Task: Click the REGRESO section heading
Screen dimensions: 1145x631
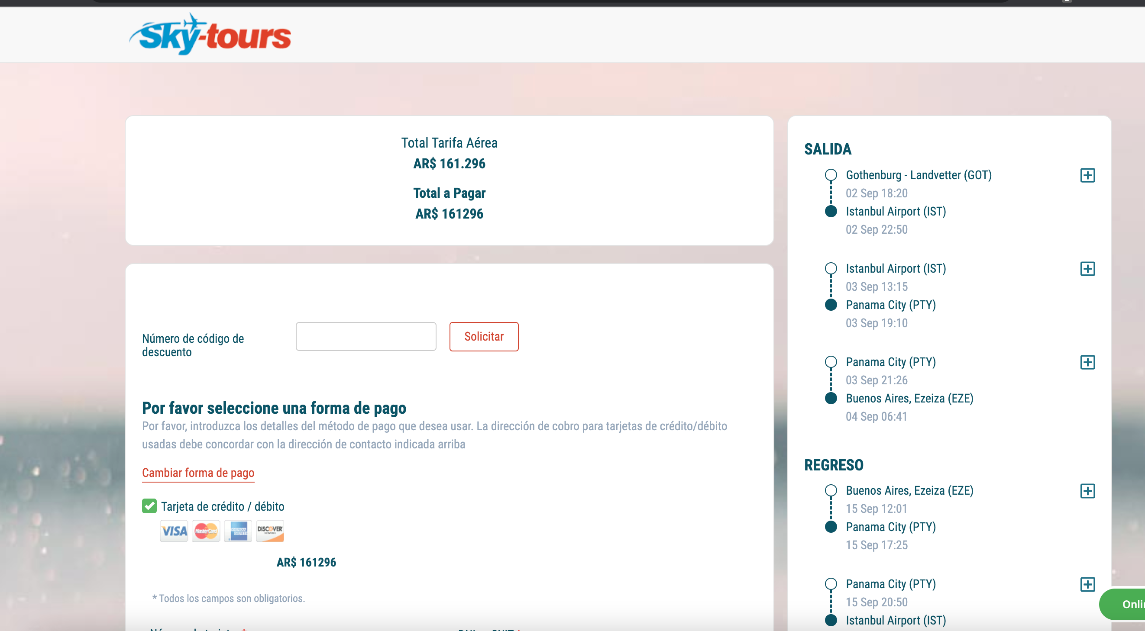Action: 833,465
